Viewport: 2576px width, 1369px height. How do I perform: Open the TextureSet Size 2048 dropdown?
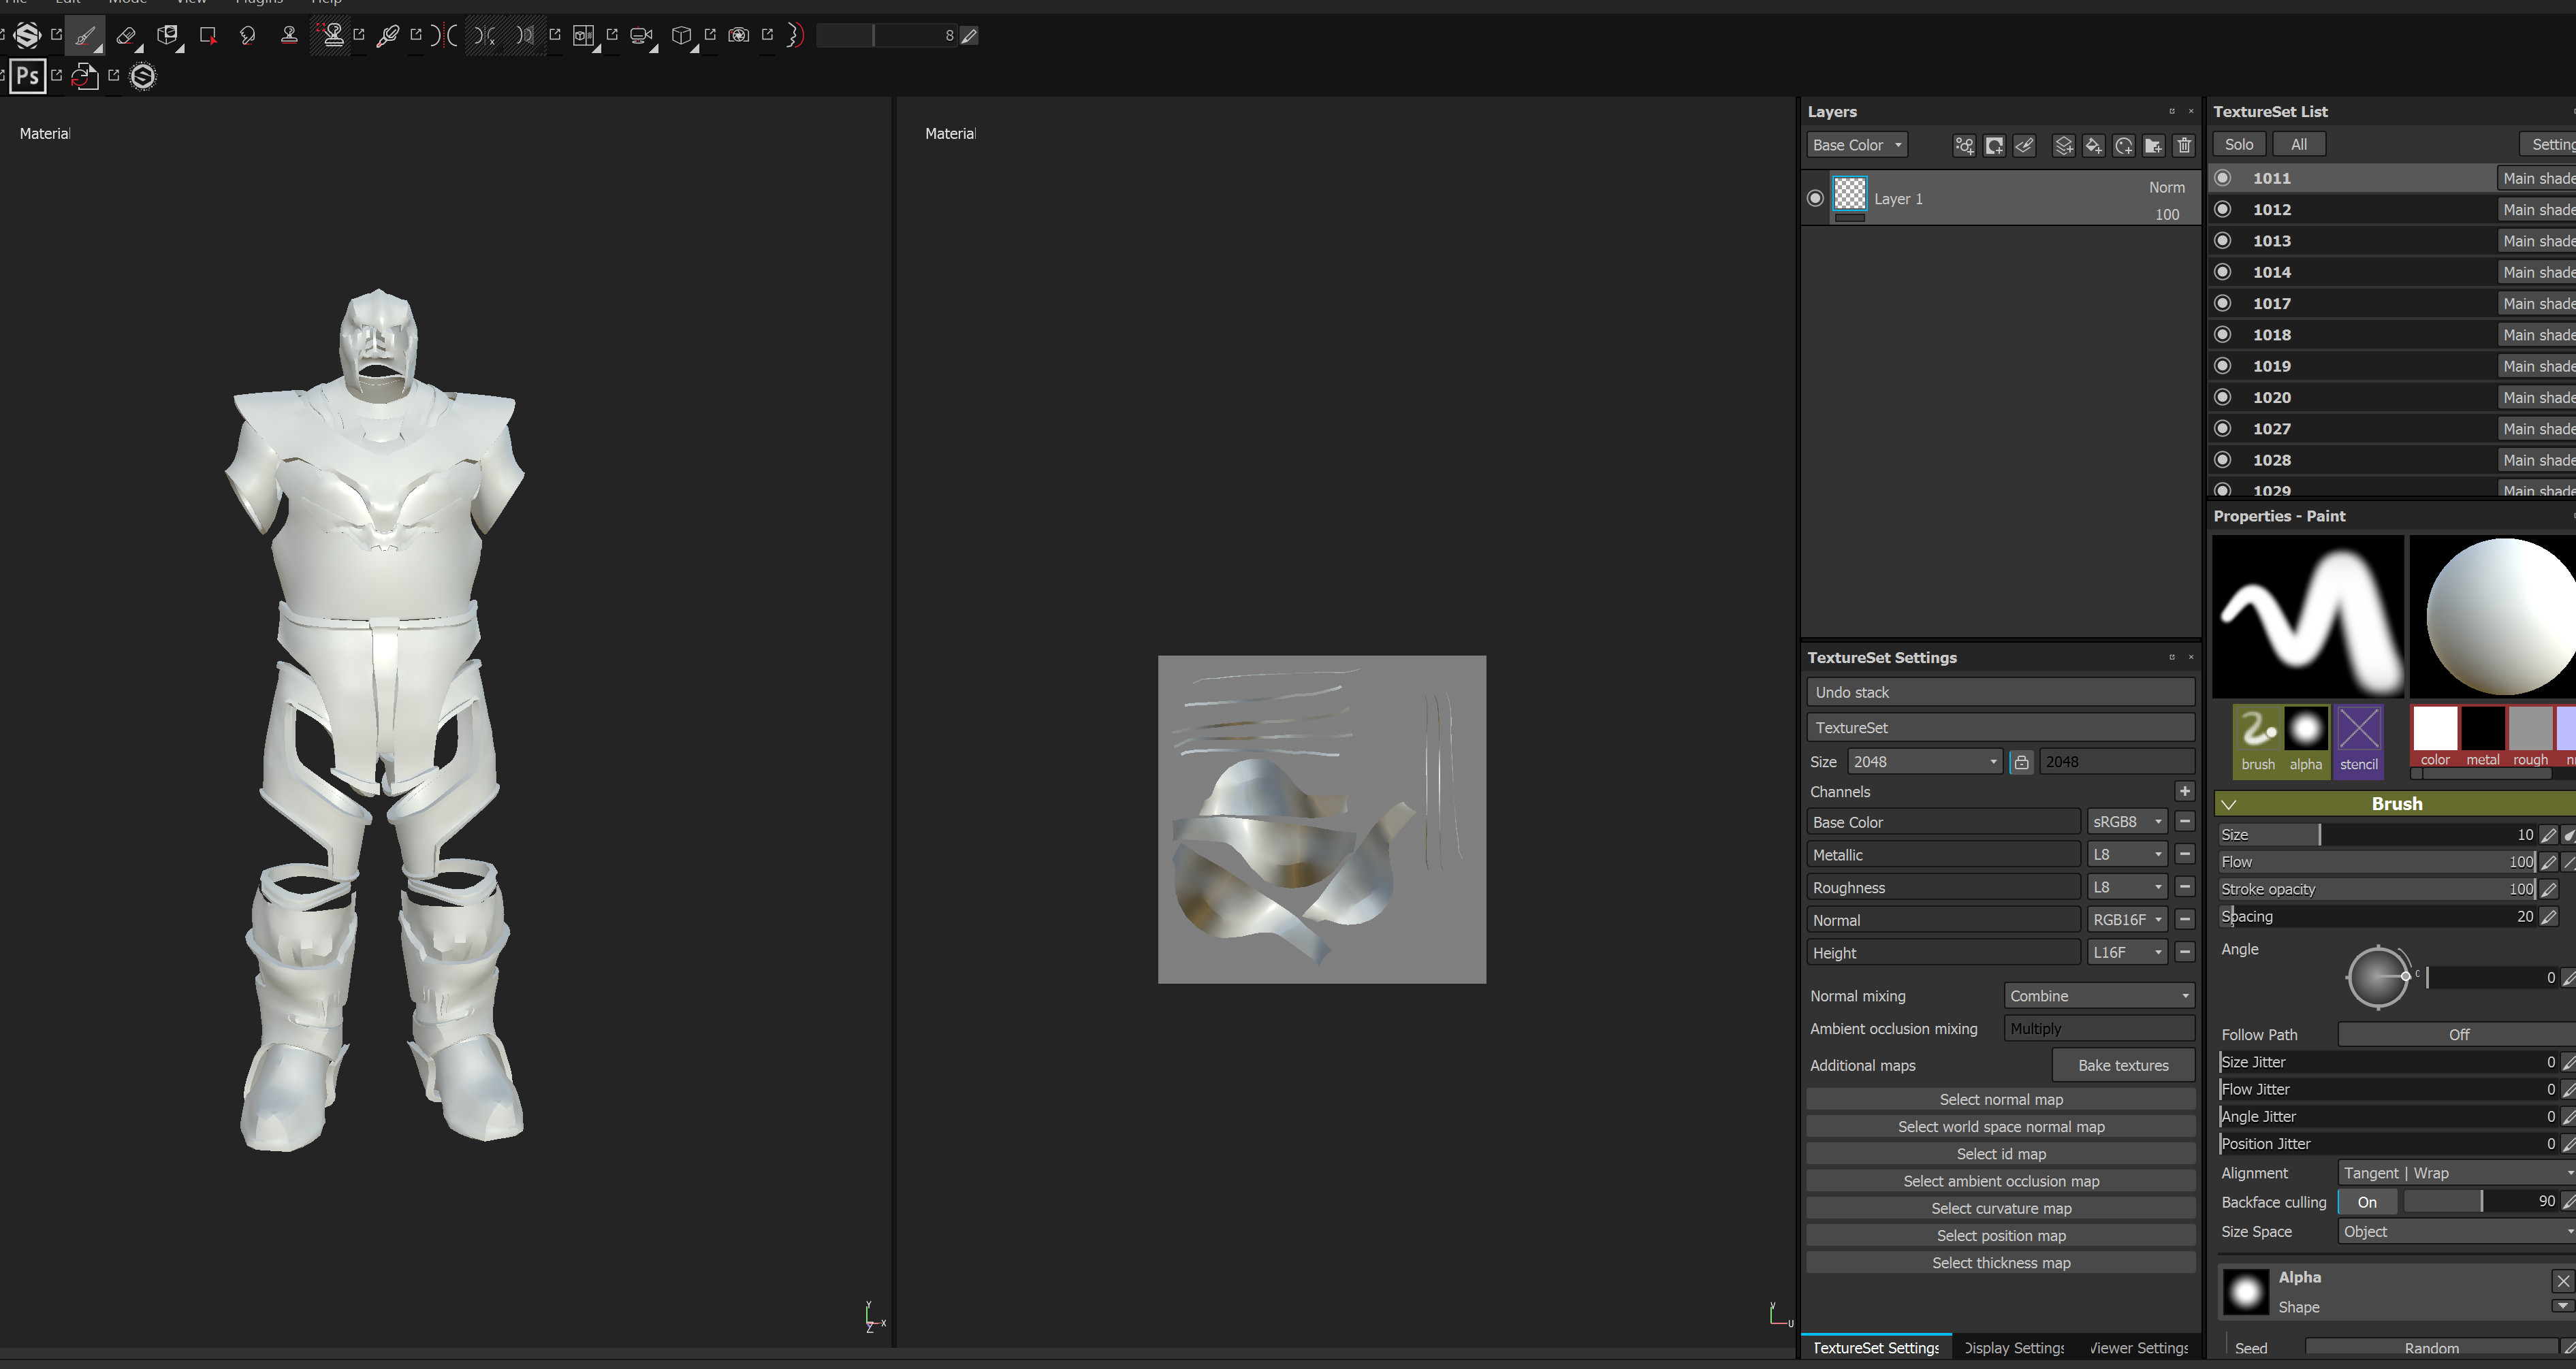click(x=1924, y=762)
